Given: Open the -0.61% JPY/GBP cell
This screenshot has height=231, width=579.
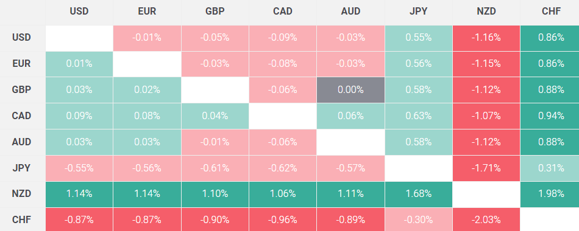Looking at the screenshot, I should click(215, 168).
